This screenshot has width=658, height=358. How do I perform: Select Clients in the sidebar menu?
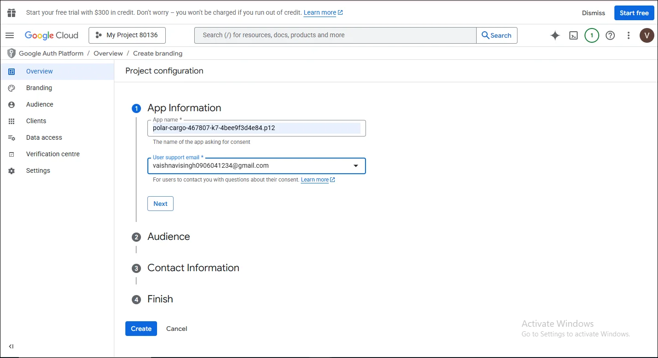click(57, 121)
